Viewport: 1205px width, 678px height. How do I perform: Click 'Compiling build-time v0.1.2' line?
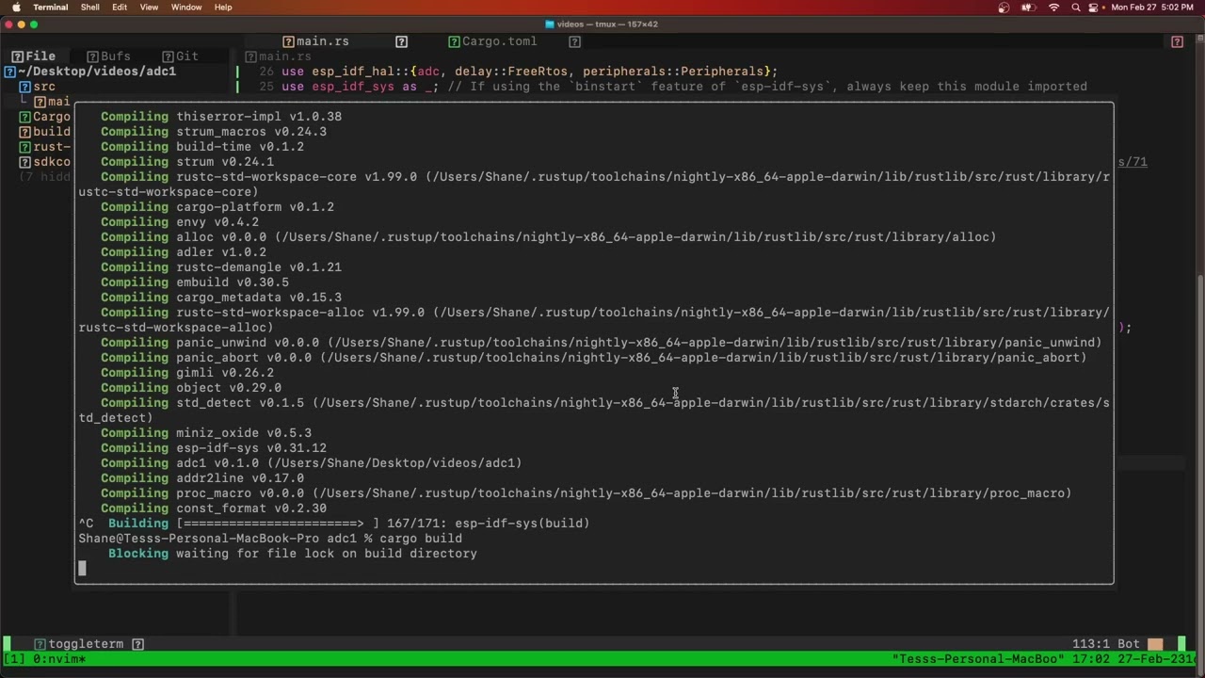point(202,147)
